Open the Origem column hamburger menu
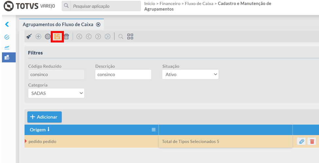 coord(154,130)
